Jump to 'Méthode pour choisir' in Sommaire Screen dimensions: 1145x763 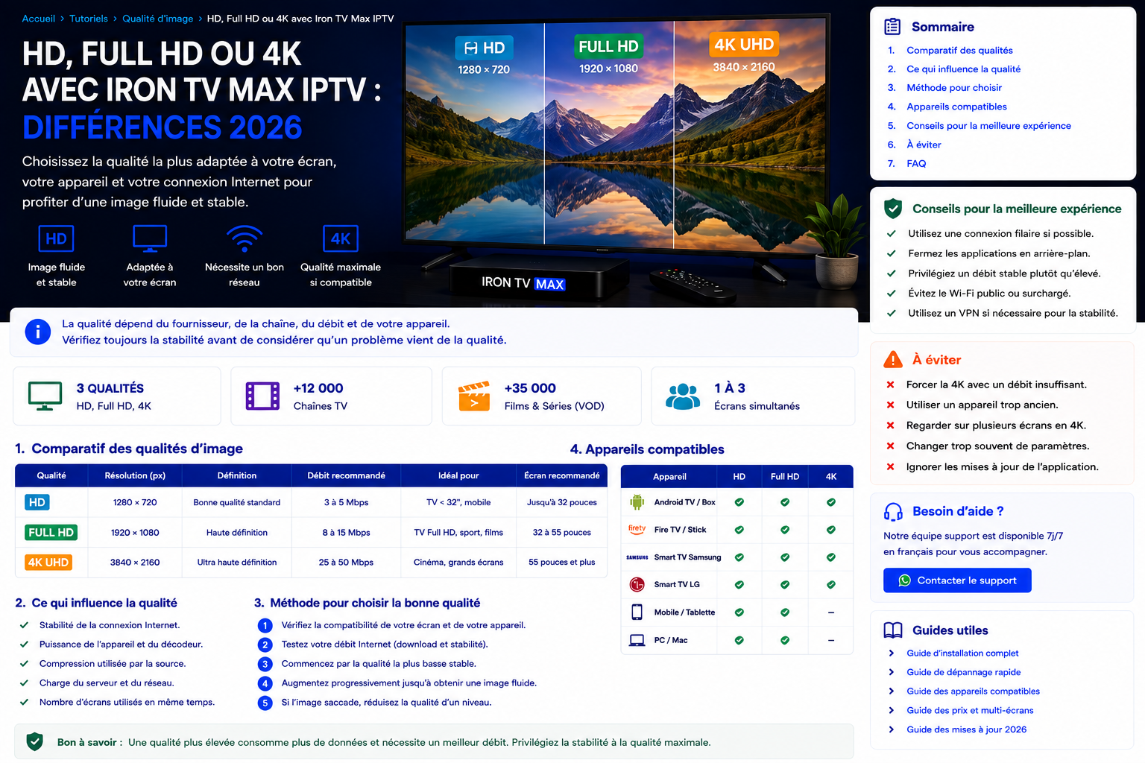954,87
